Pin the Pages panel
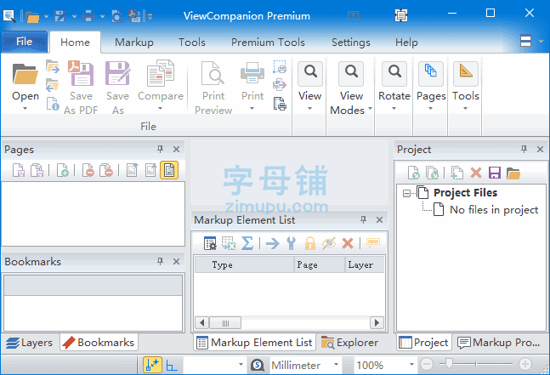 161,149
